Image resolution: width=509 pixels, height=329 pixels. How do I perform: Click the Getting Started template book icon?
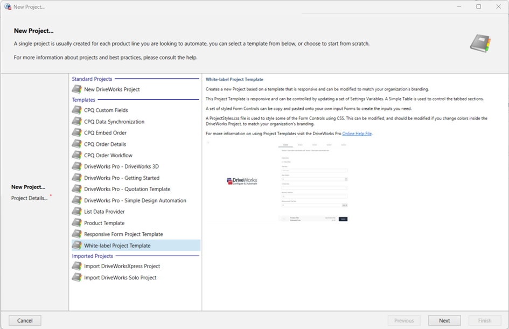point(77,178)
